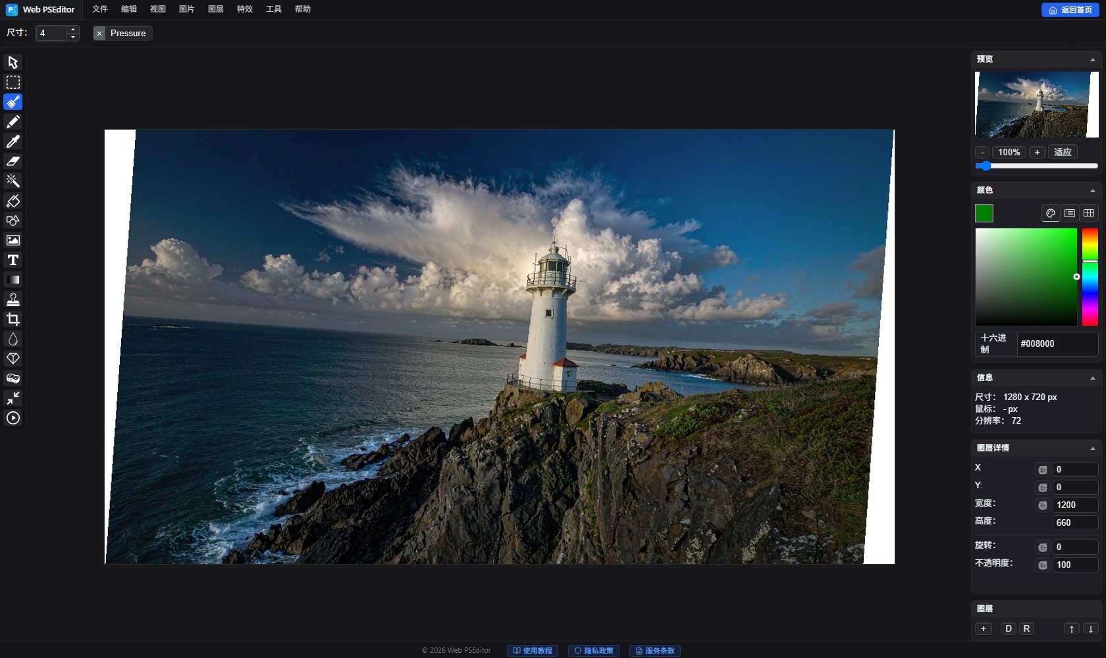The width and height of the screenshot is (1106, 658).
Task: Select the Pencil tool
Action: 13,122
